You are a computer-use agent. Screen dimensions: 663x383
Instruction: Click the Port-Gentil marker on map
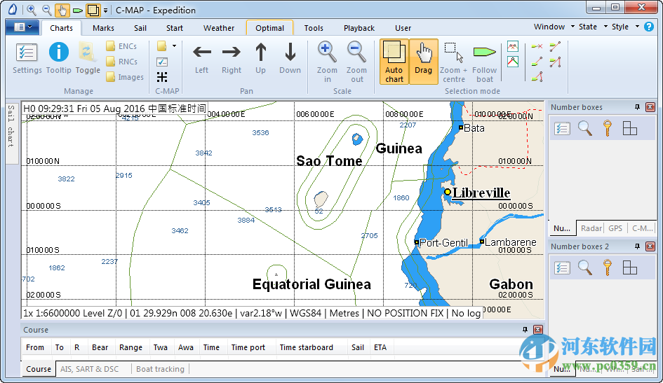pos(417,242)
